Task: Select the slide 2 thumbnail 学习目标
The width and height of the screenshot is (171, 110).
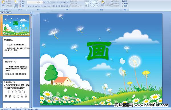Action: (16, 47)
